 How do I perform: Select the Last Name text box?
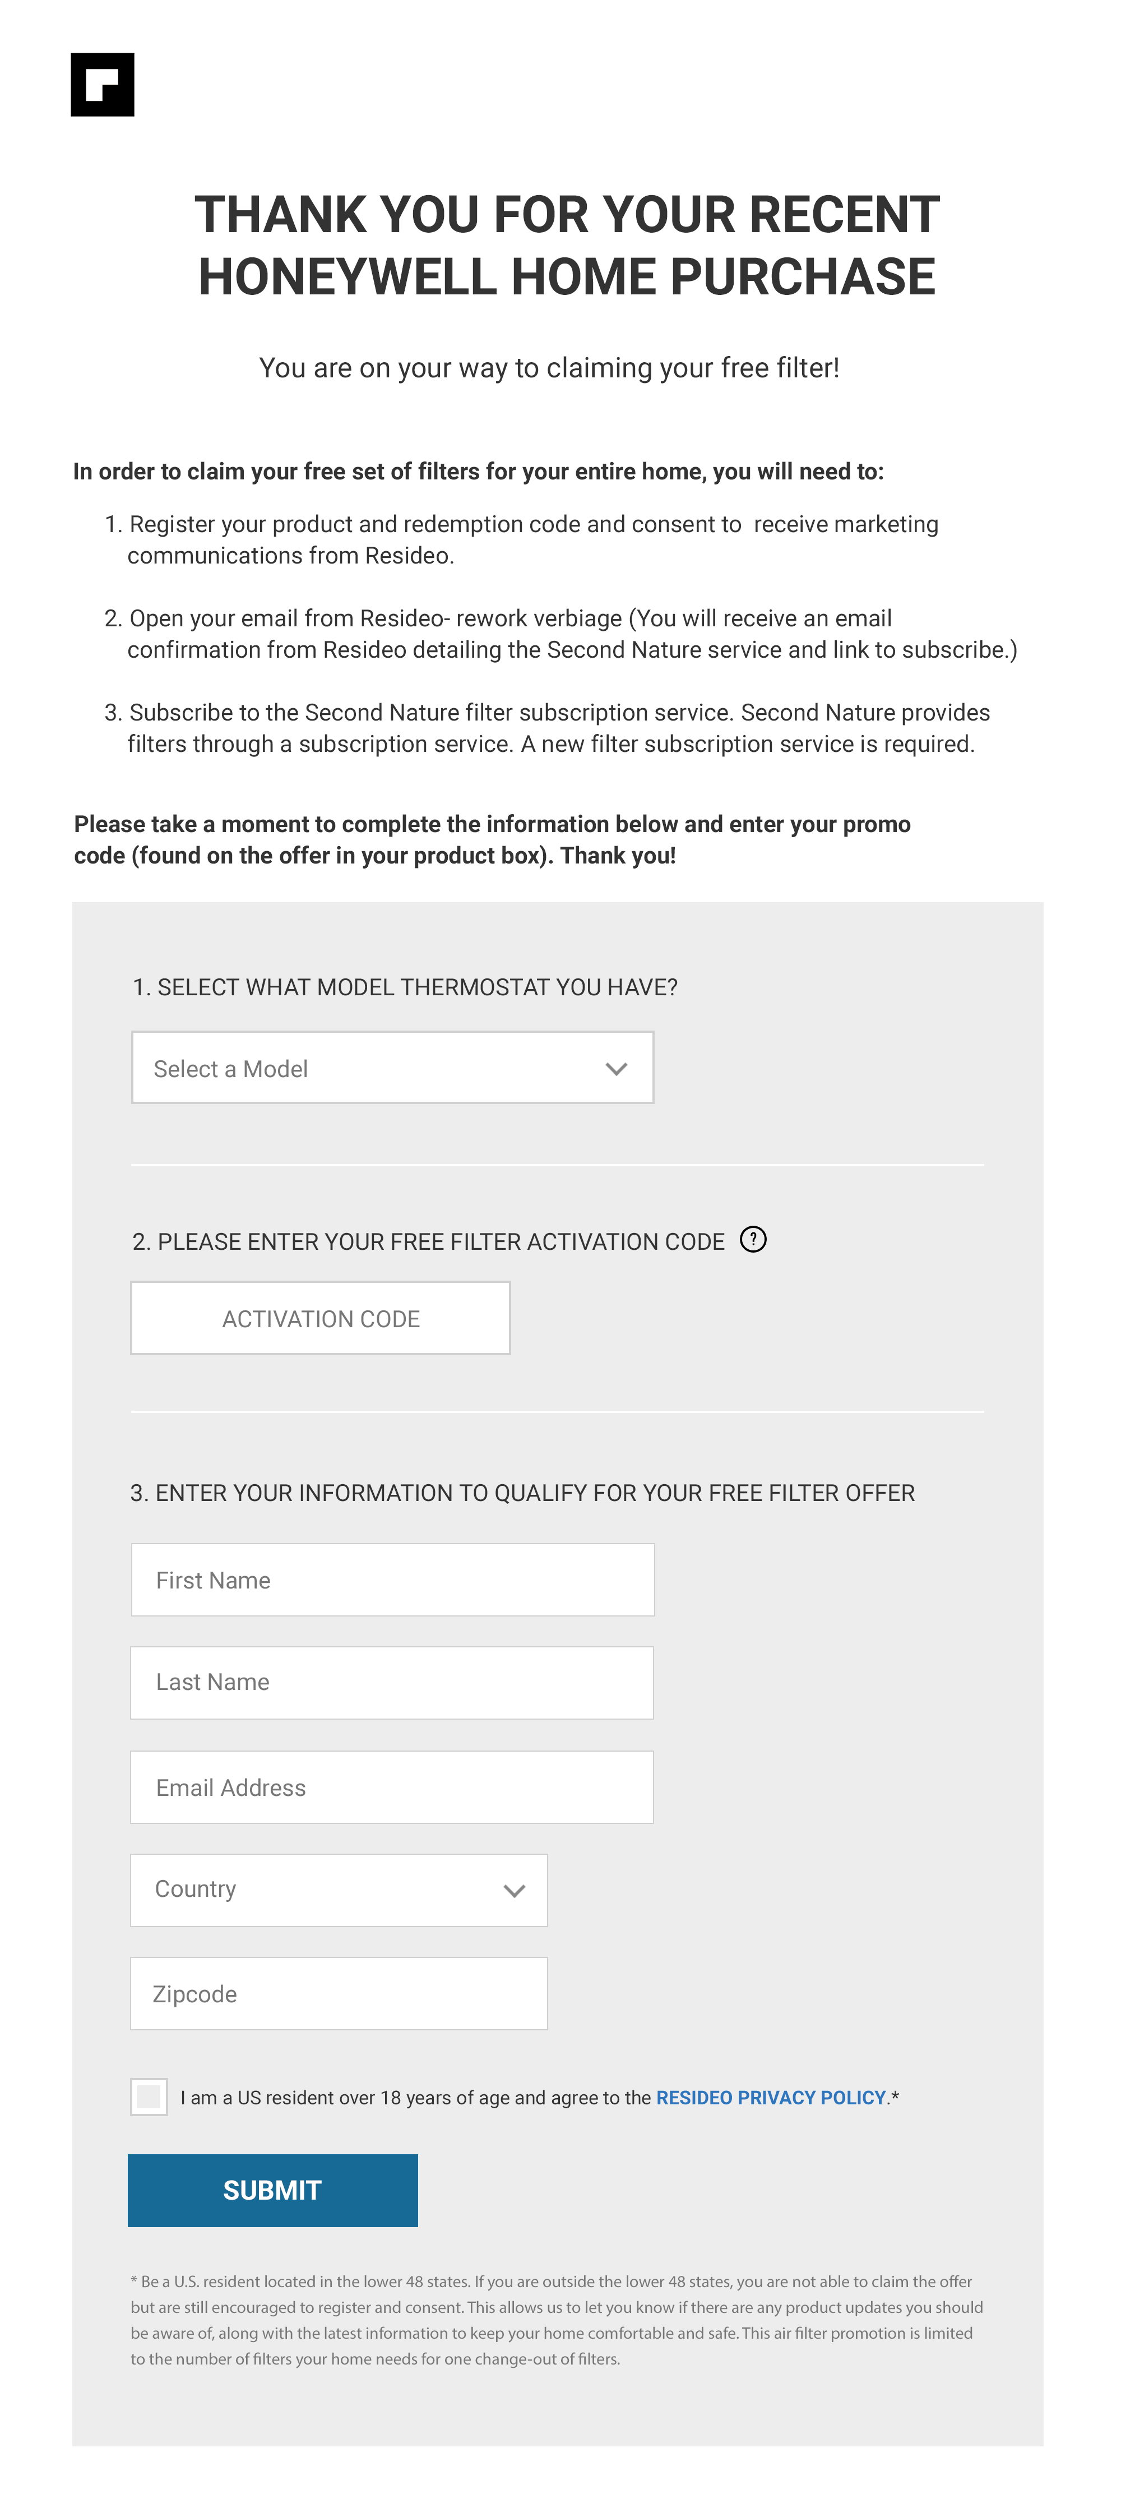pos(392,1683)
